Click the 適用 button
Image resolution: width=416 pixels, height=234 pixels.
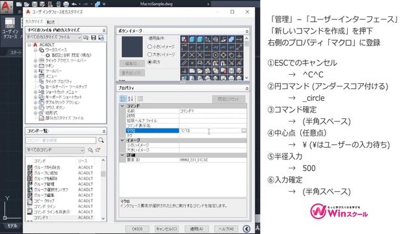[x=196, y=229]
